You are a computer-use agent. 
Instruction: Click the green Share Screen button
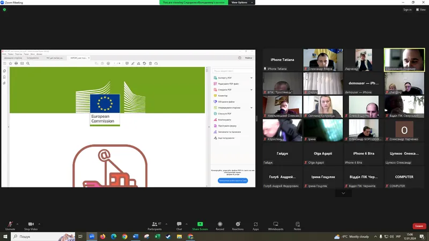tap(200, 225)
